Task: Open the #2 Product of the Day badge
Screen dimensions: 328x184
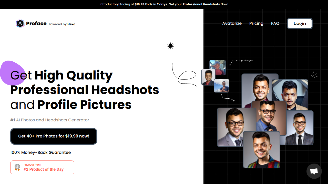Action: [x=42, y=167]
